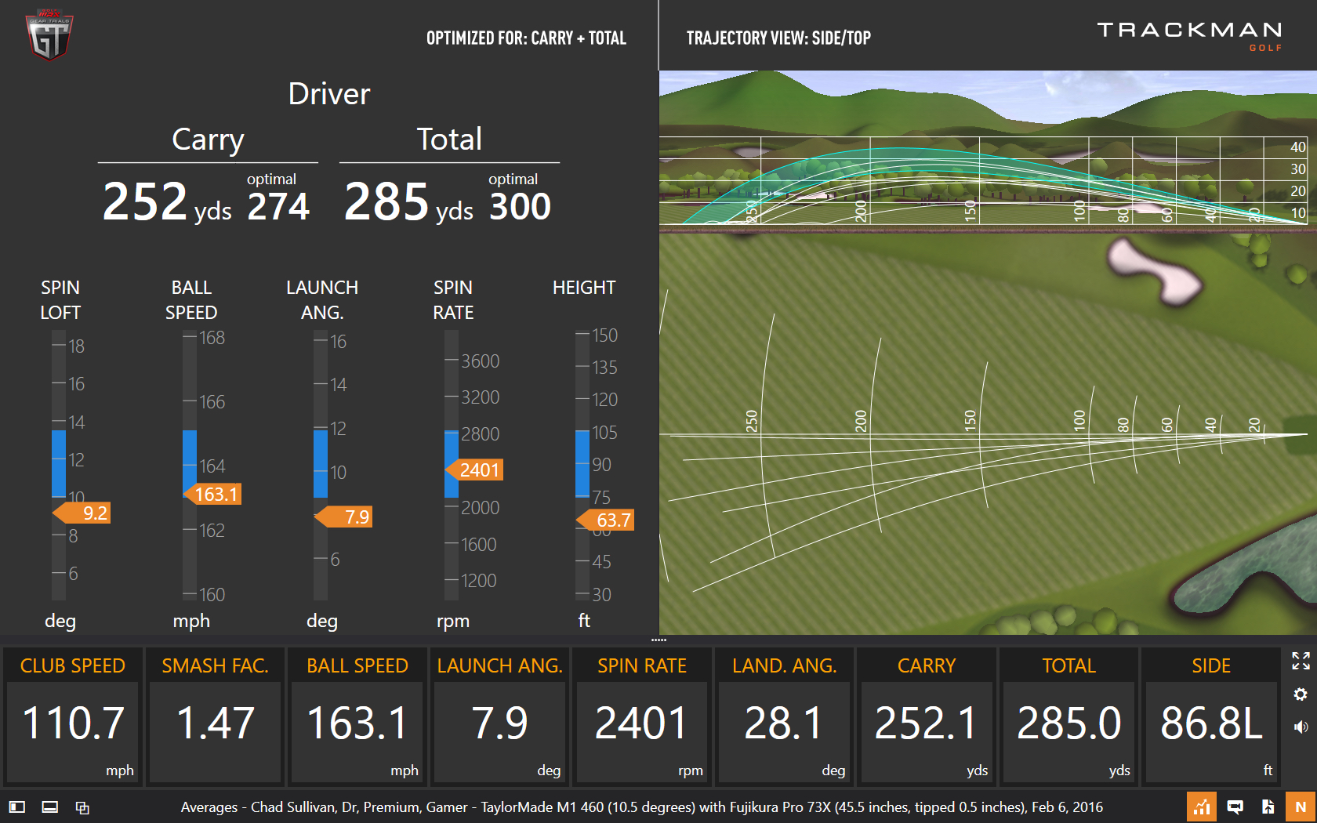Click the SPIN LOFT gauge label
Screen dimensions: 1317x823
60,300
